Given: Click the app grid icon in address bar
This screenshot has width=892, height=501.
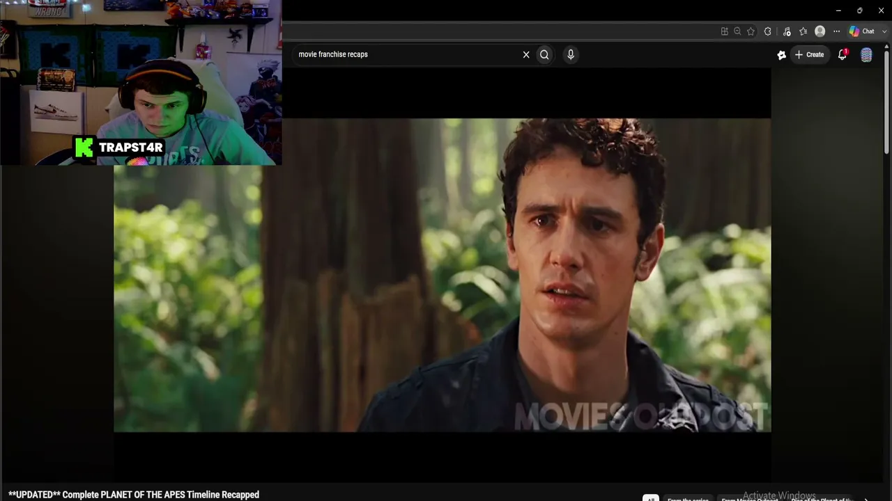Looking at the screenshot, I should tap(725, 31).
